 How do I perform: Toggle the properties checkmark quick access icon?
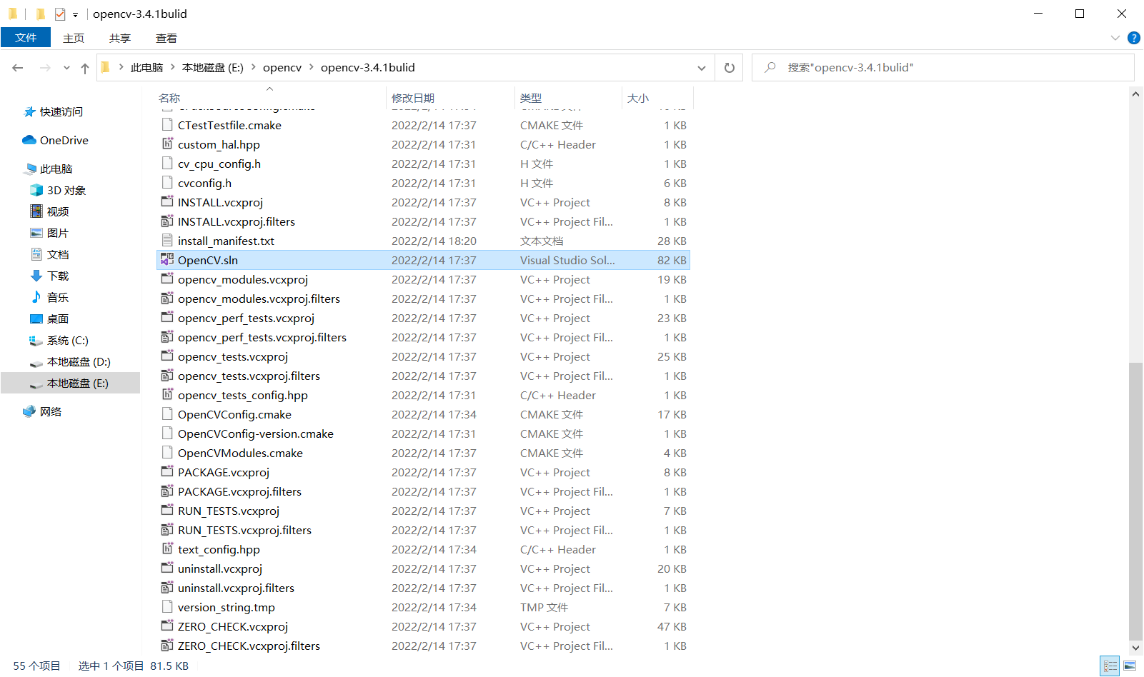[60, 14]
